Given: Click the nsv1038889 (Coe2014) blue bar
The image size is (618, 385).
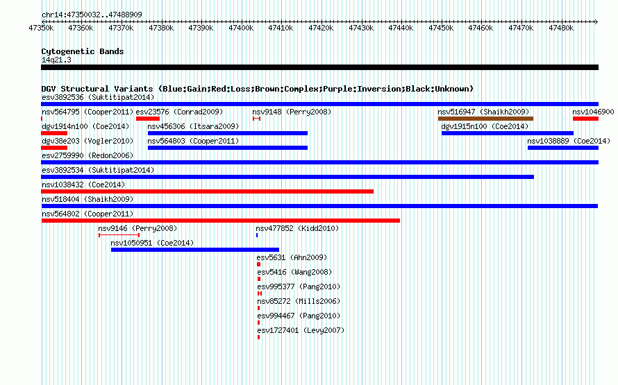Looking at the screenshot, I should click(563, 148).
